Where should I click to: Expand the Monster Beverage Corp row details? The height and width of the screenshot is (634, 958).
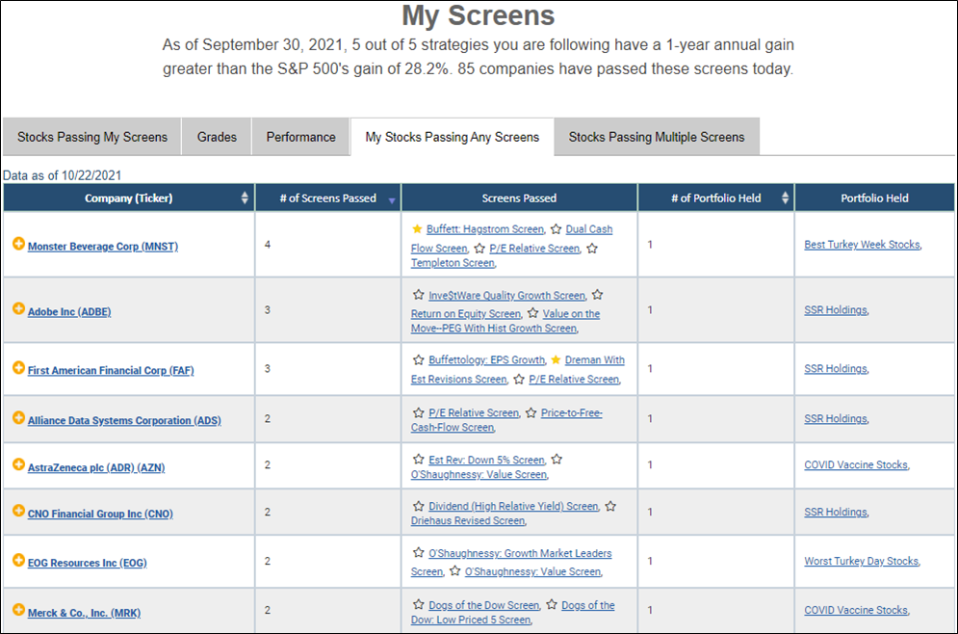[x=18, y=244]
